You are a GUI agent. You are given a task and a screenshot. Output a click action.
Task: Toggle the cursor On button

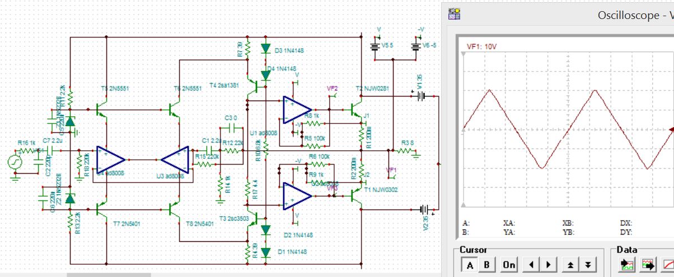pyautogui.click(x=509, y=264)
